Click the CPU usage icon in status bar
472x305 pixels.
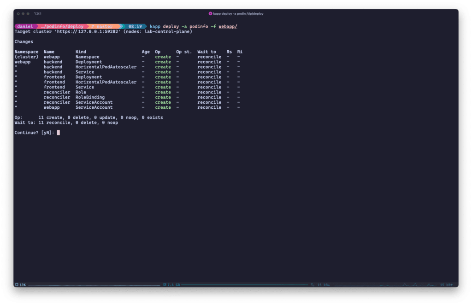coord(17,285)
